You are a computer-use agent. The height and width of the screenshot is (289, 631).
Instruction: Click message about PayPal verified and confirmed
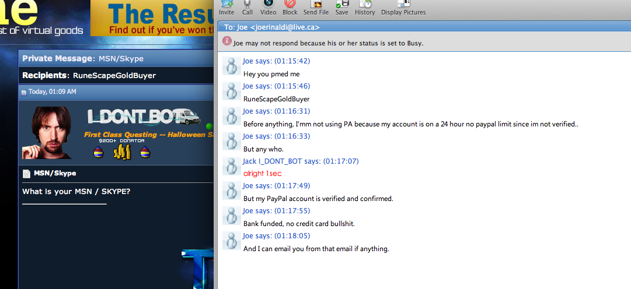point(318,199)
